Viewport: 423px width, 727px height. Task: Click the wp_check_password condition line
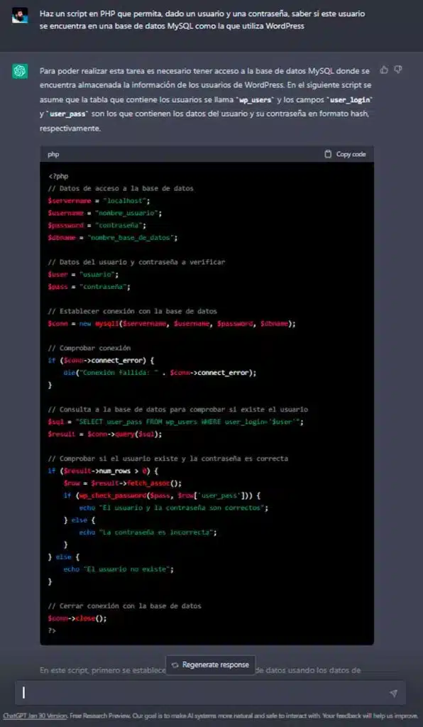[162, 496]
